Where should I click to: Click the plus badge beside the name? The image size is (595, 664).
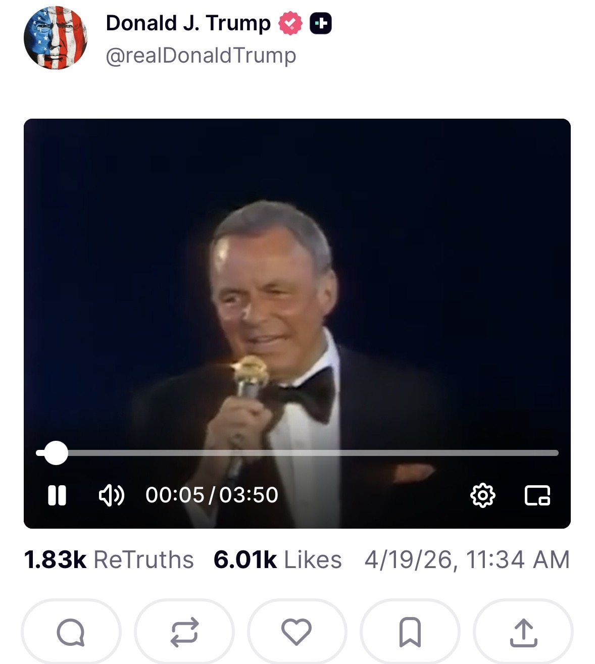(x=321, y=23)
